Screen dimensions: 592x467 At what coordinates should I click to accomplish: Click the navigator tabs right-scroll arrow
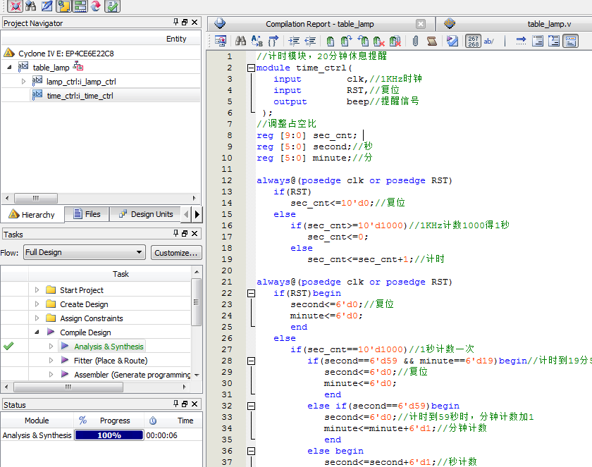point(197,214)
